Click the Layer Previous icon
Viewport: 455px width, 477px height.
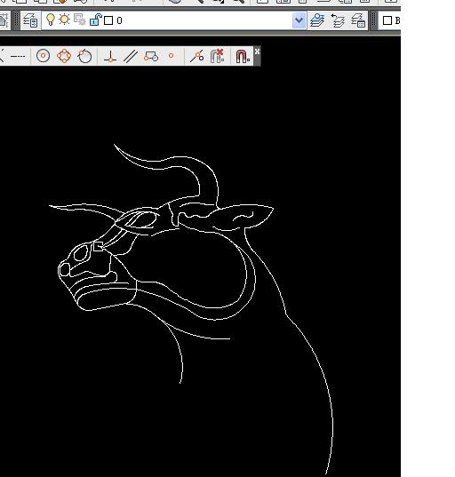click(338, 20)
